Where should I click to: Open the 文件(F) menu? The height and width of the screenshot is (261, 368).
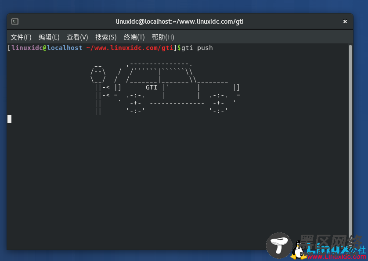[21, 37]
